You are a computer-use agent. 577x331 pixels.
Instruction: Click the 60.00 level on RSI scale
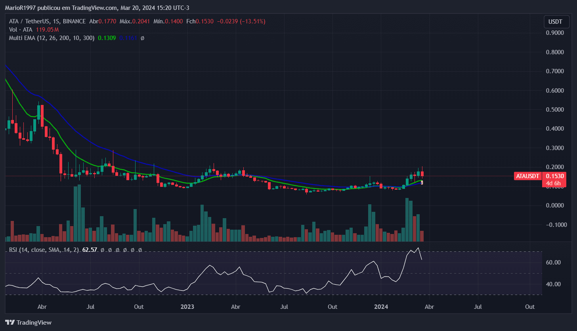pos(553,263)
